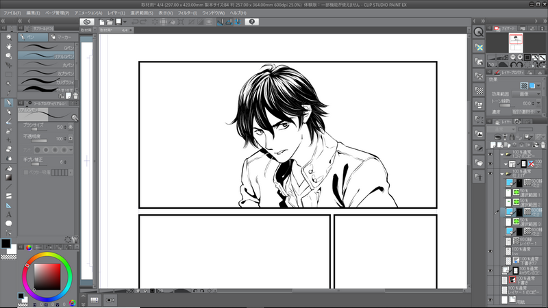548x308 pixels.
Task: Collapse the 仕上げ layer folder
Action: click(x=502, y=174)
